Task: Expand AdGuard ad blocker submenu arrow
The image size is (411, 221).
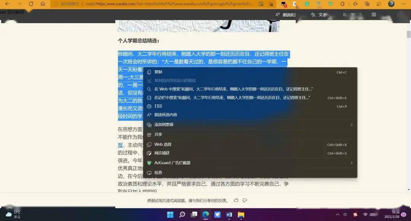Action: (x=352, y=163)
